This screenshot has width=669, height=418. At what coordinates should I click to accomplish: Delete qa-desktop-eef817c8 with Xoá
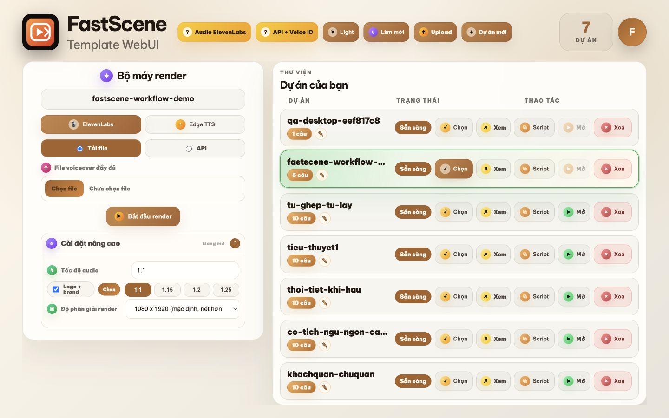point(613,128)
